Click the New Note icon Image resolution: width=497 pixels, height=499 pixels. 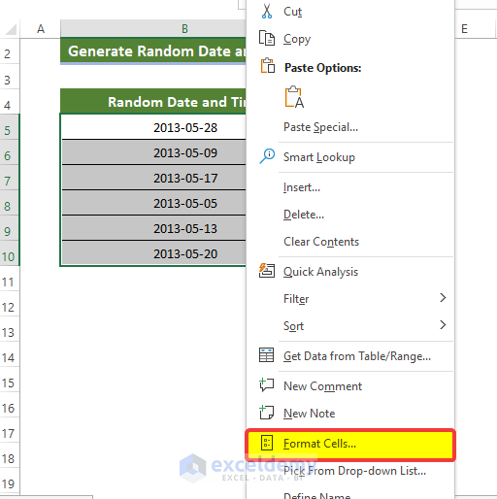click(267, 413)
